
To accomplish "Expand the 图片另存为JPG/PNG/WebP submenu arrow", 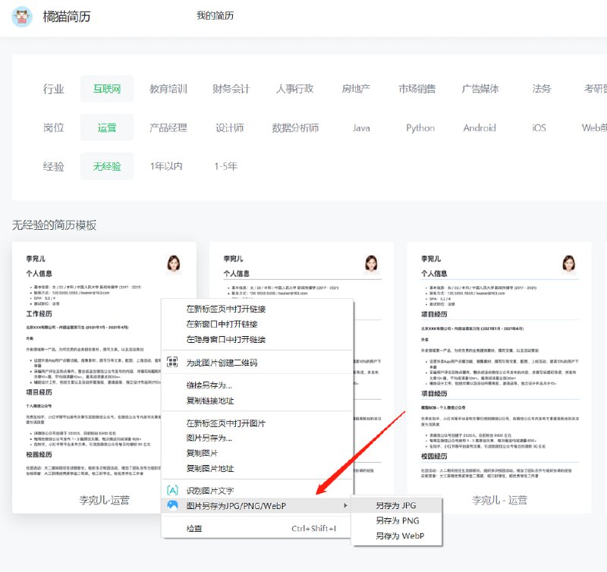I will (x=346, y=504).
